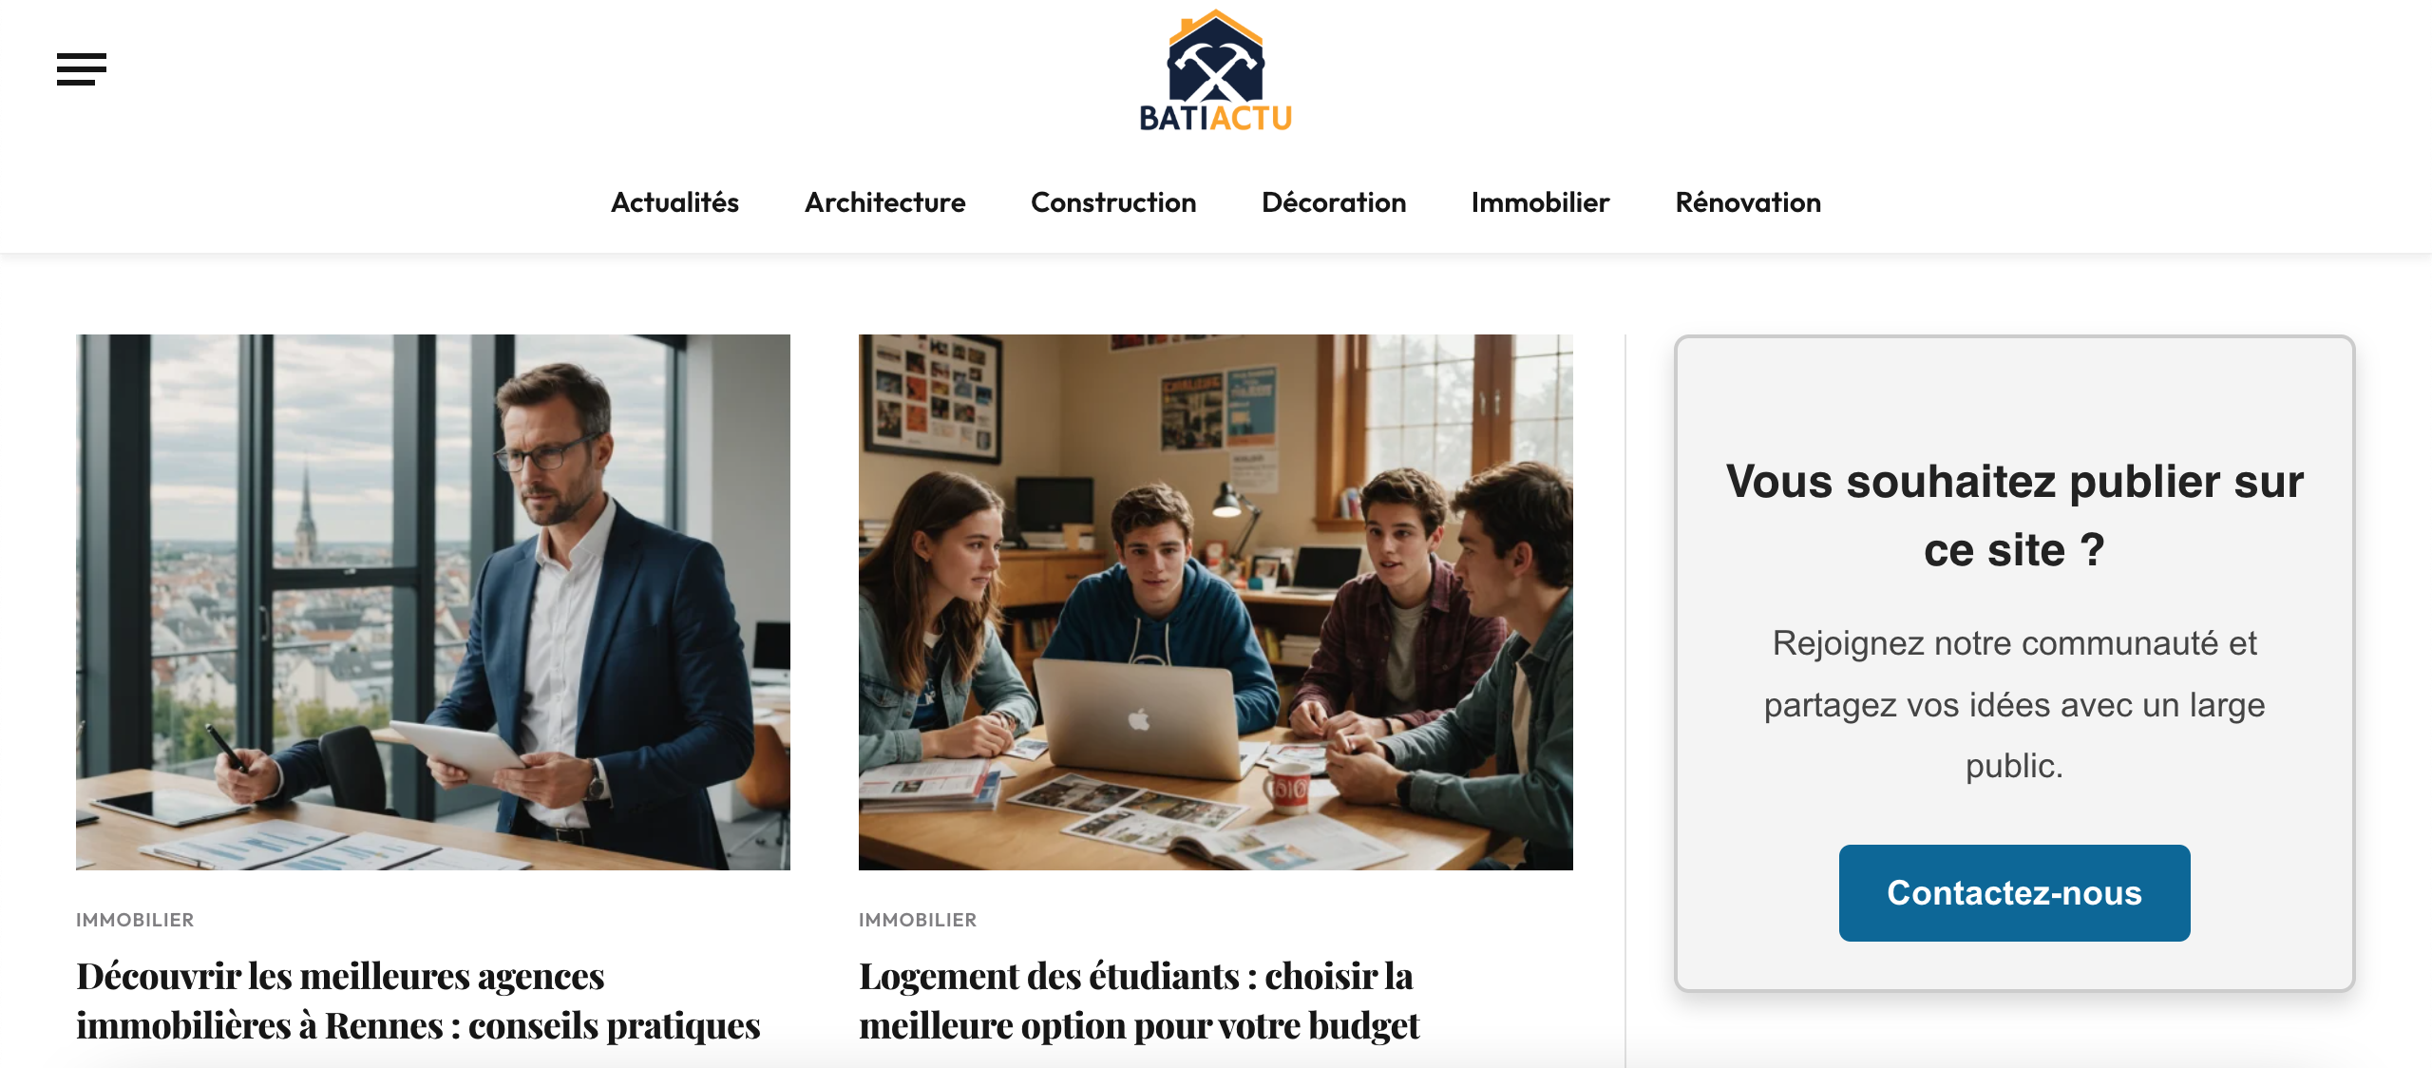2432x1068 pixels.
Task: Open student housing budget article title
Action: (1139, 1001)
